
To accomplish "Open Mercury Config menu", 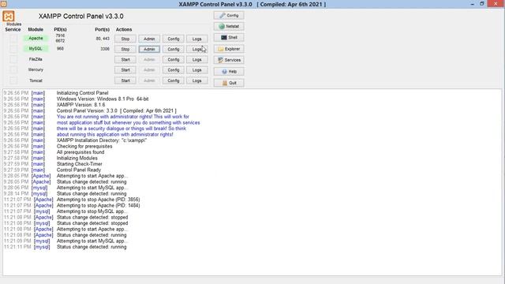I will click(174, 70).
